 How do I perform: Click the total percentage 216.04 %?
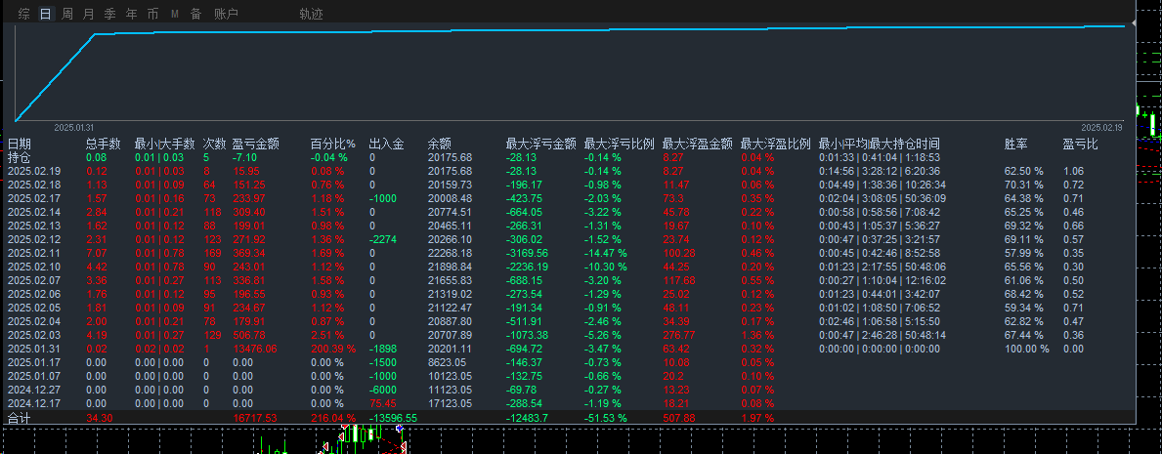coord(333,418)
